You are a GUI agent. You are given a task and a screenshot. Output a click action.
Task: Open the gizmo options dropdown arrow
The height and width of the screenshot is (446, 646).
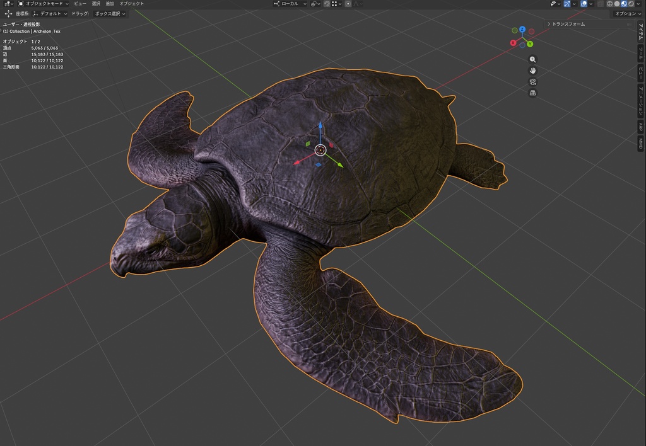(x=574, y=4)
